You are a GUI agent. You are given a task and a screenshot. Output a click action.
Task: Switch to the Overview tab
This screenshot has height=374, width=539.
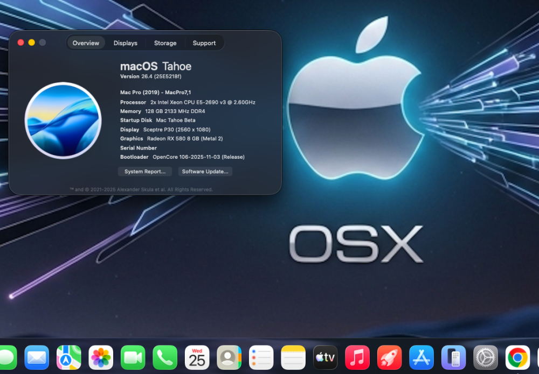tap(86, 43)
